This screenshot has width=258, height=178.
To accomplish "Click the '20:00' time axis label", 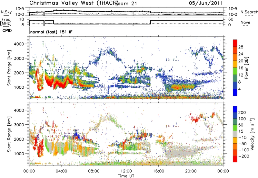I will 191,171.
